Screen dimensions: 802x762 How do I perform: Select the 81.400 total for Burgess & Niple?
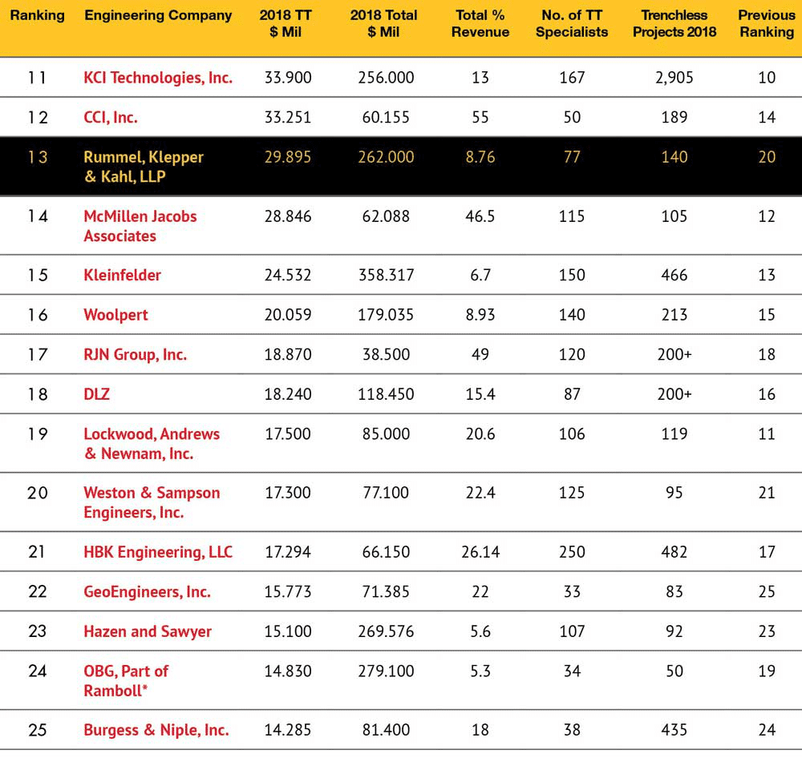click(387, 730)
